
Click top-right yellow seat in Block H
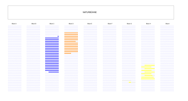point(154,65)
